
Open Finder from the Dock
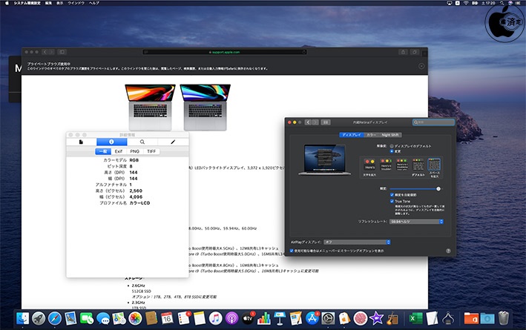(22, 318)
